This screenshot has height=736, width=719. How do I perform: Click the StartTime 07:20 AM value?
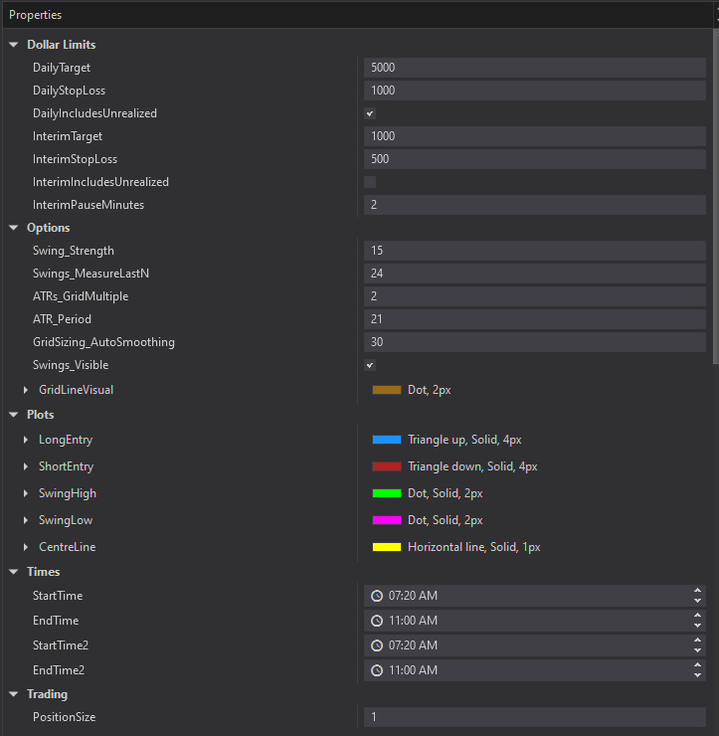413,596
